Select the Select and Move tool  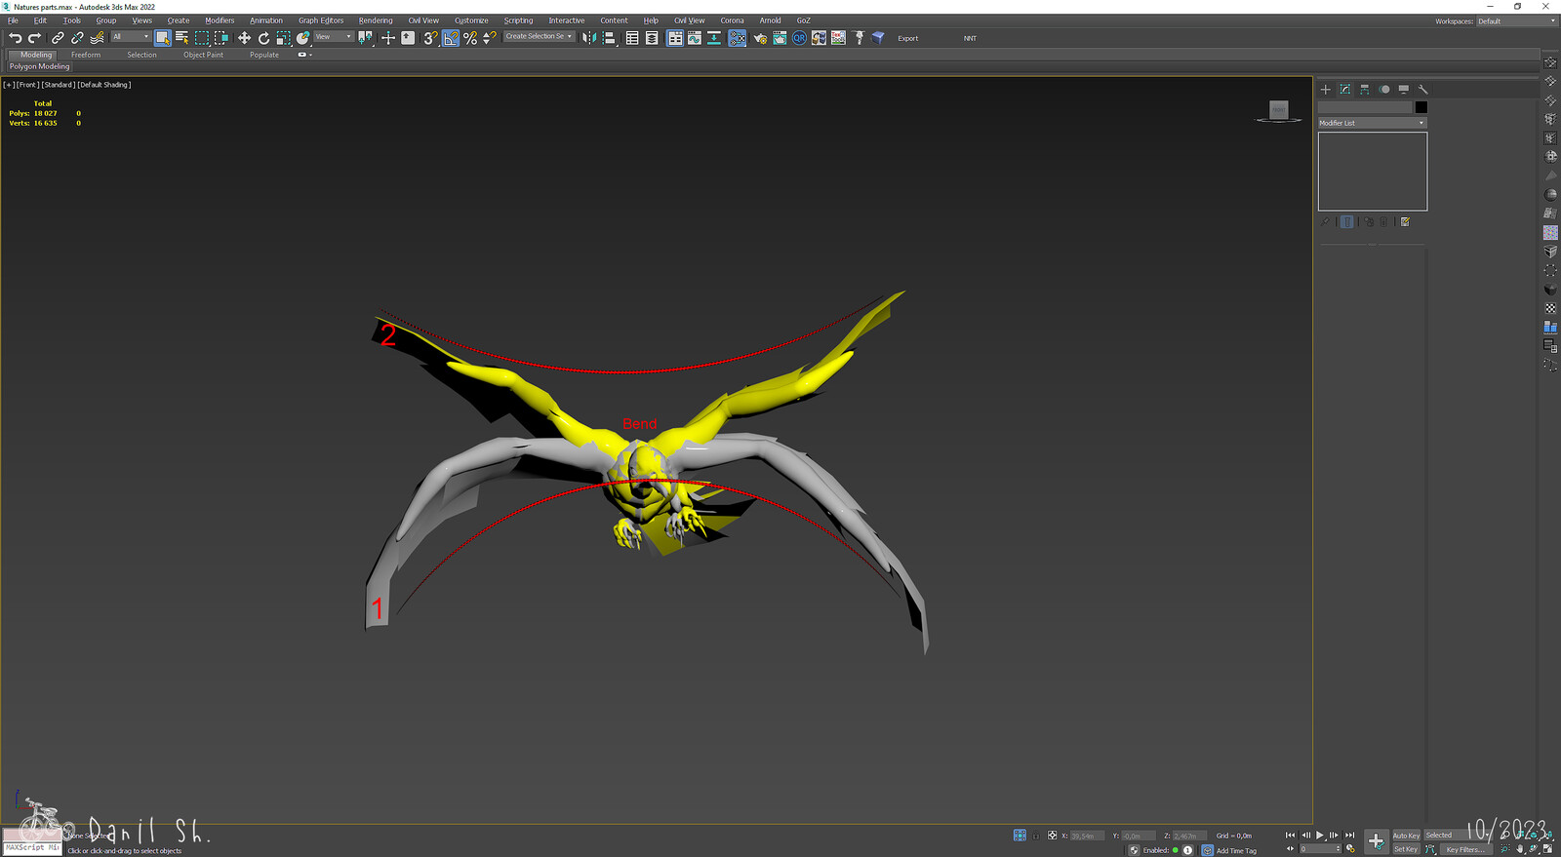244,38
